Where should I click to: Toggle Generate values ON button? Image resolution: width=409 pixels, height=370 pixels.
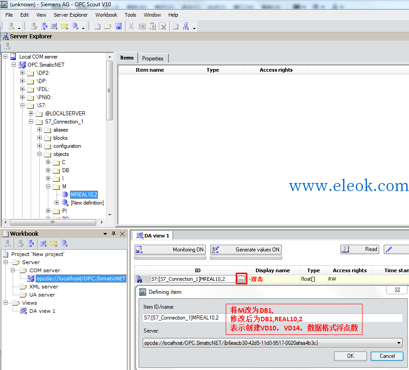click(246, 249)
